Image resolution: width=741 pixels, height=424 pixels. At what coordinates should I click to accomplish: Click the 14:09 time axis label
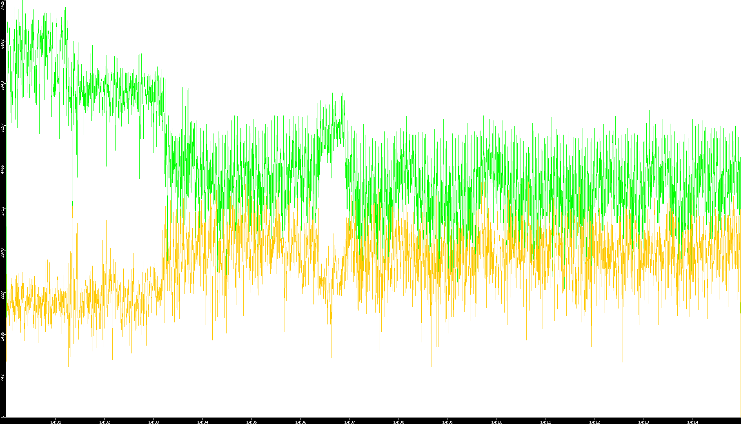coord(447,422)
